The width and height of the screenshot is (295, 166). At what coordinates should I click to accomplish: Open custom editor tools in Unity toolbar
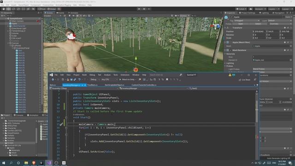[x=33, y=9]
